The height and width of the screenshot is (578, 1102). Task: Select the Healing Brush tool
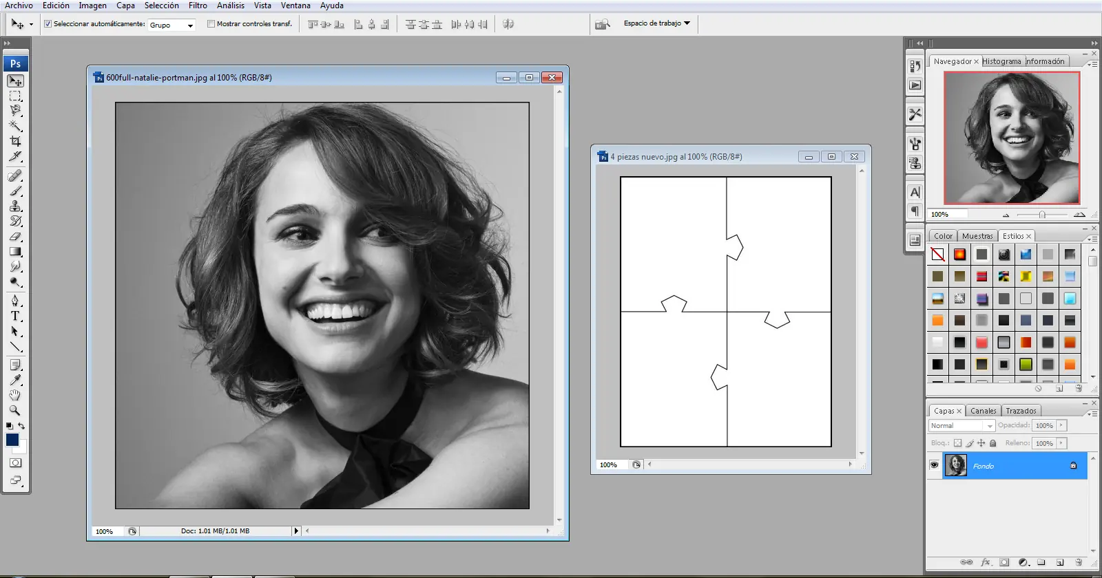[x=15, y=176]
